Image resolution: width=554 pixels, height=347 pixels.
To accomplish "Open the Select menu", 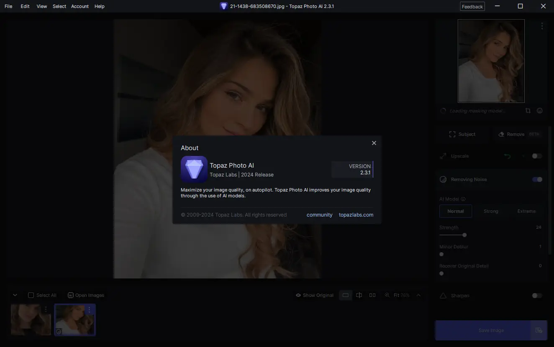I will point(59,6).
